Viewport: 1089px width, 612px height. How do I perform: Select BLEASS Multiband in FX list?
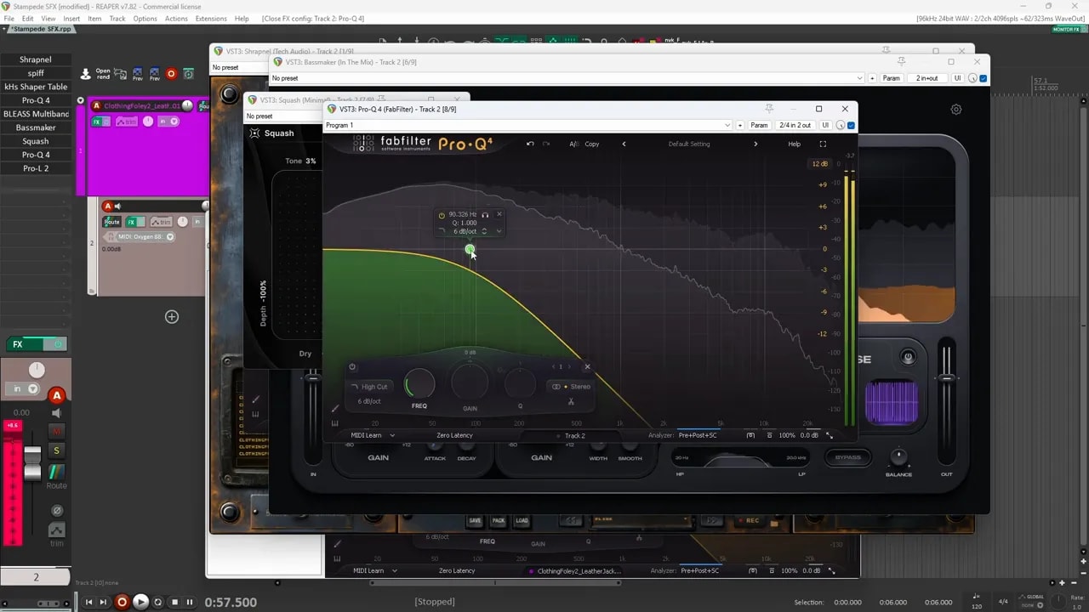click(36, 114)
